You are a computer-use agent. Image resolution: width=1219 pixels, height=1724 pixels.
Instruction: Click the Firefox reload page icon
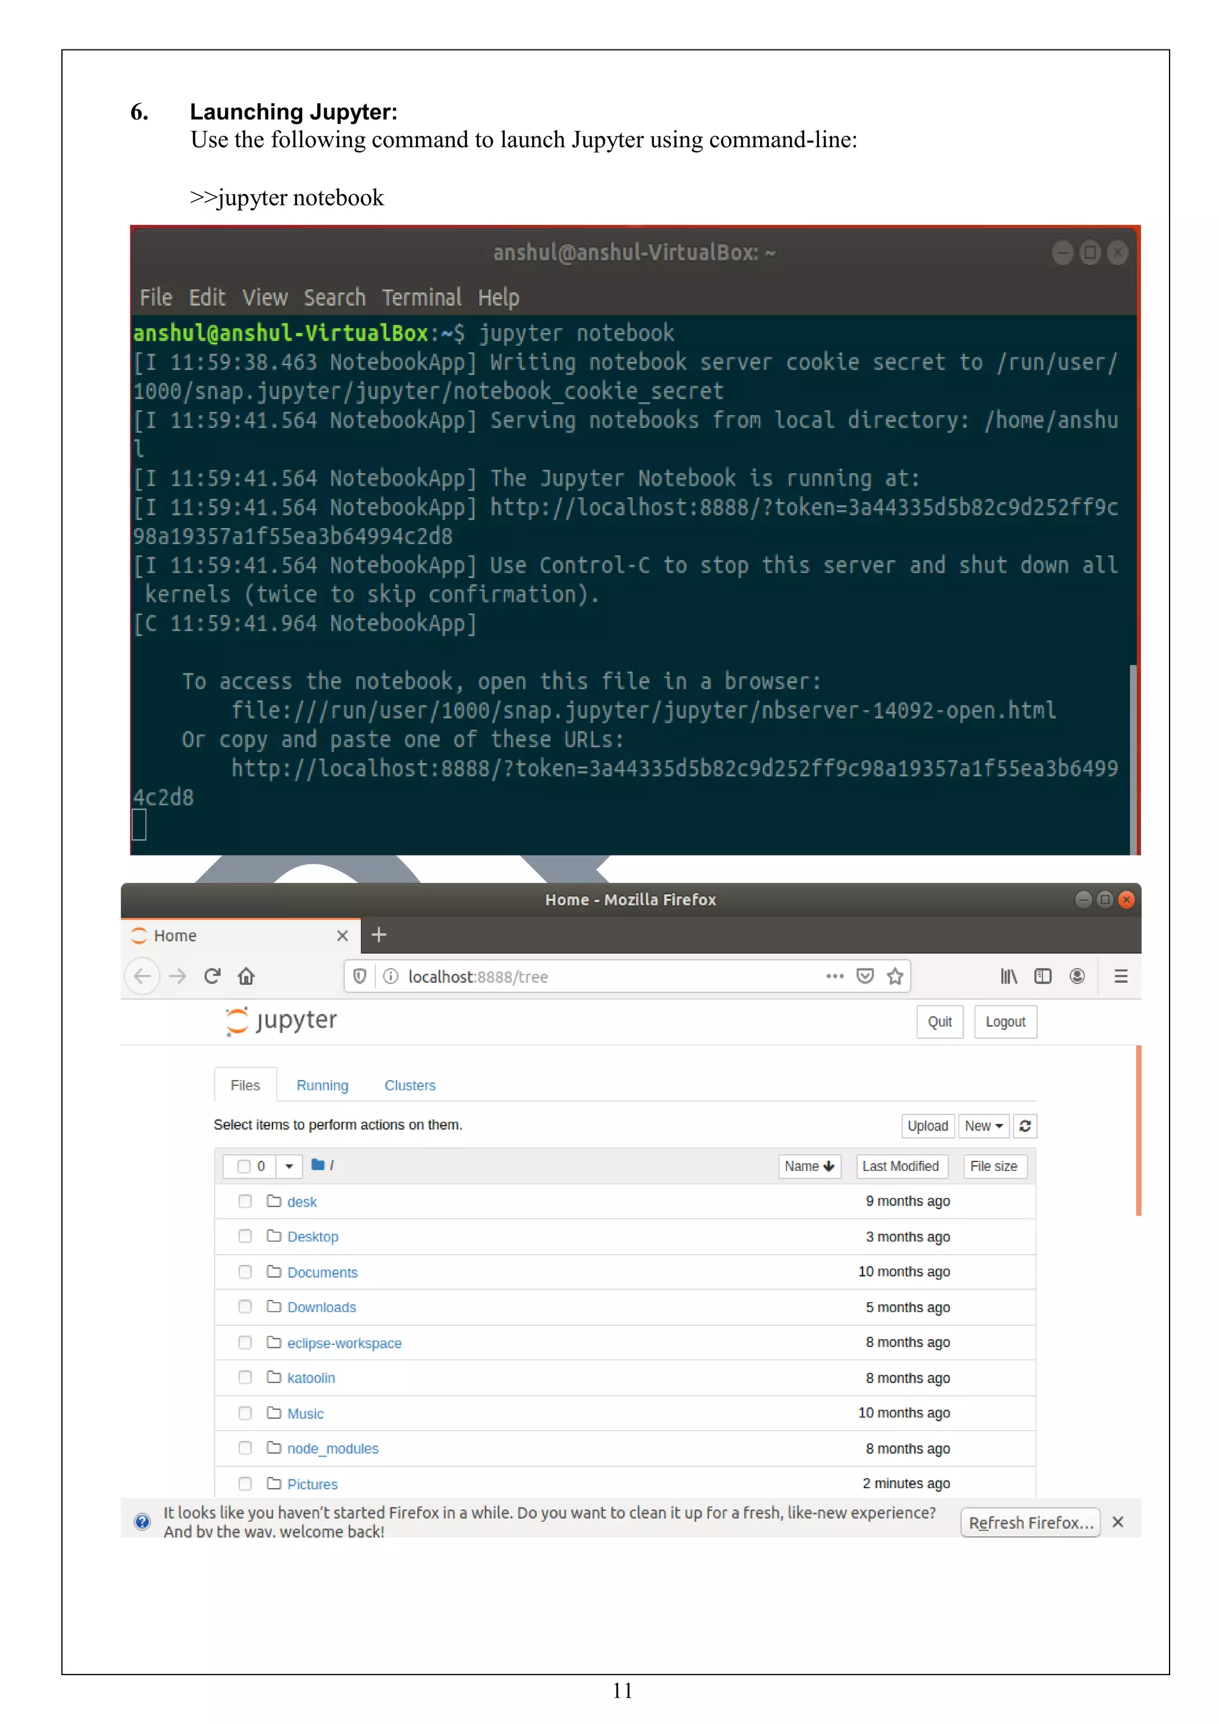pos(212,976)
